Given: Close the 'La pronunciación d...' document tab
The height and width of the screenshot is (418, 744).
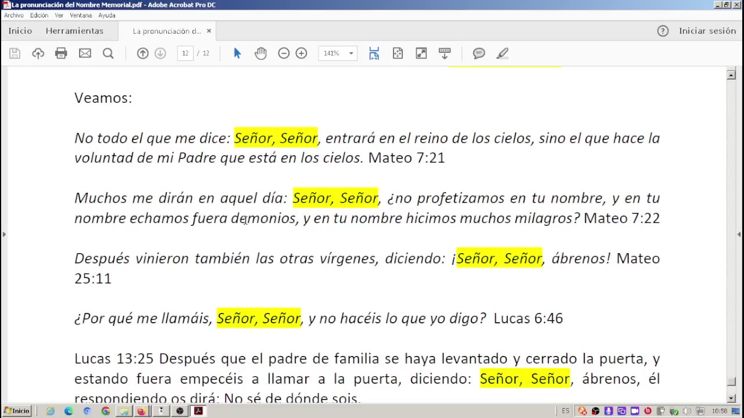Looking at the screenshot, I should [209, 31].
